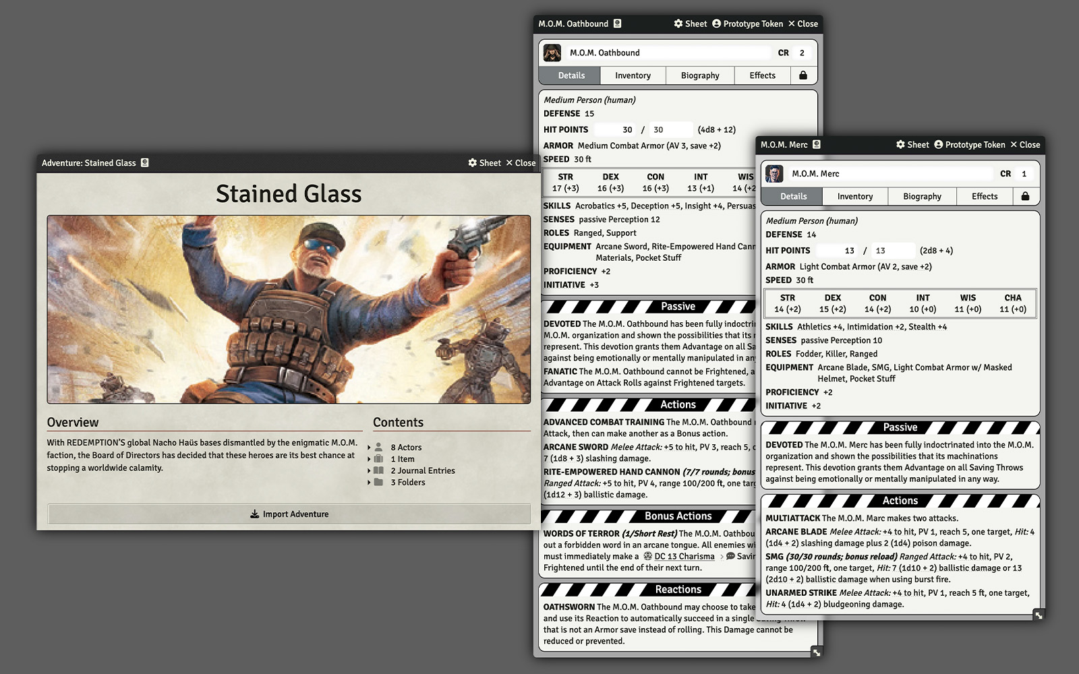Edit Merc current hit points field
1079x674 pixels.
(837, 250)
